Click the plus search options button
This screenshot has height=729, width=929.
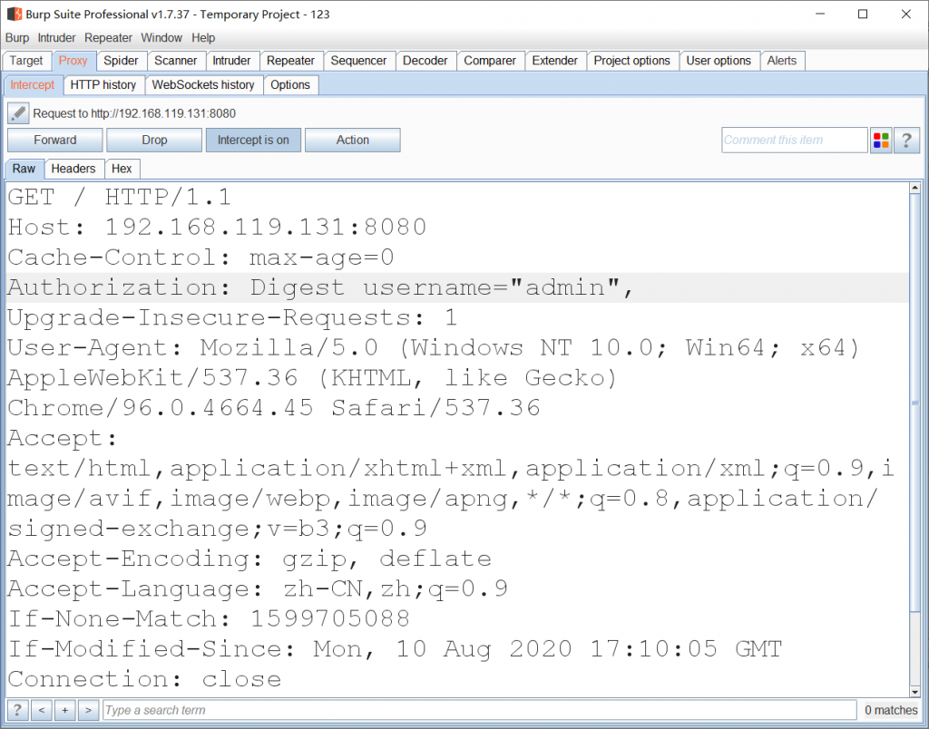click(x=65, y=709)
